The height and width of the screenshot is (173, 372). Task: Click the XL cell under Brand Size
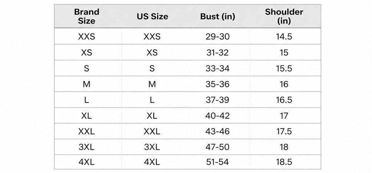[86, 116]
